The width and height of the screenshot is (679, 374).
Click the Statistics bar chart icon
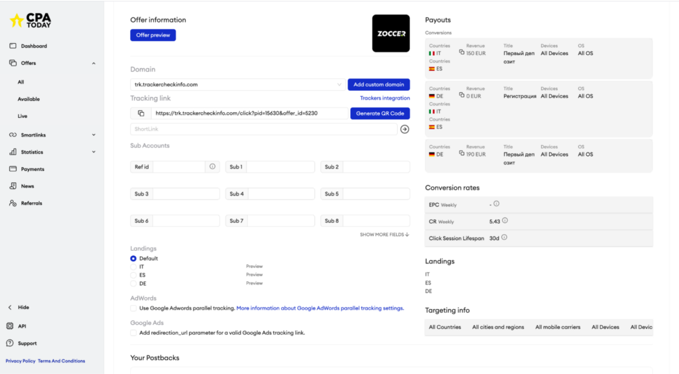(x=13, y=152)
